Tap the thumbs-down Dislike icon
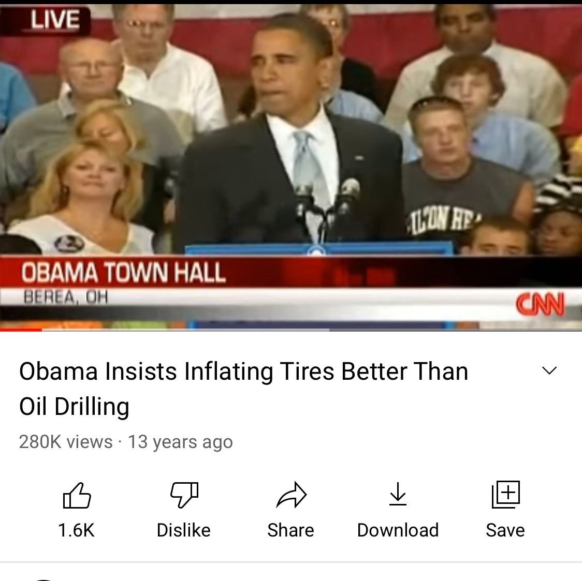 pos(184,495)
